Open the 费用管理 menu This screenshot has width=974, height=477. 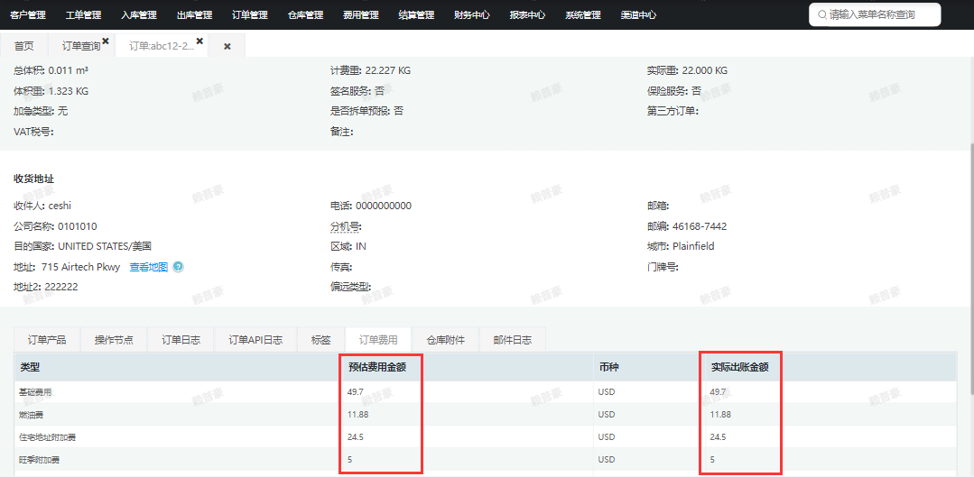pyautogui.click(x=361, y=15)
